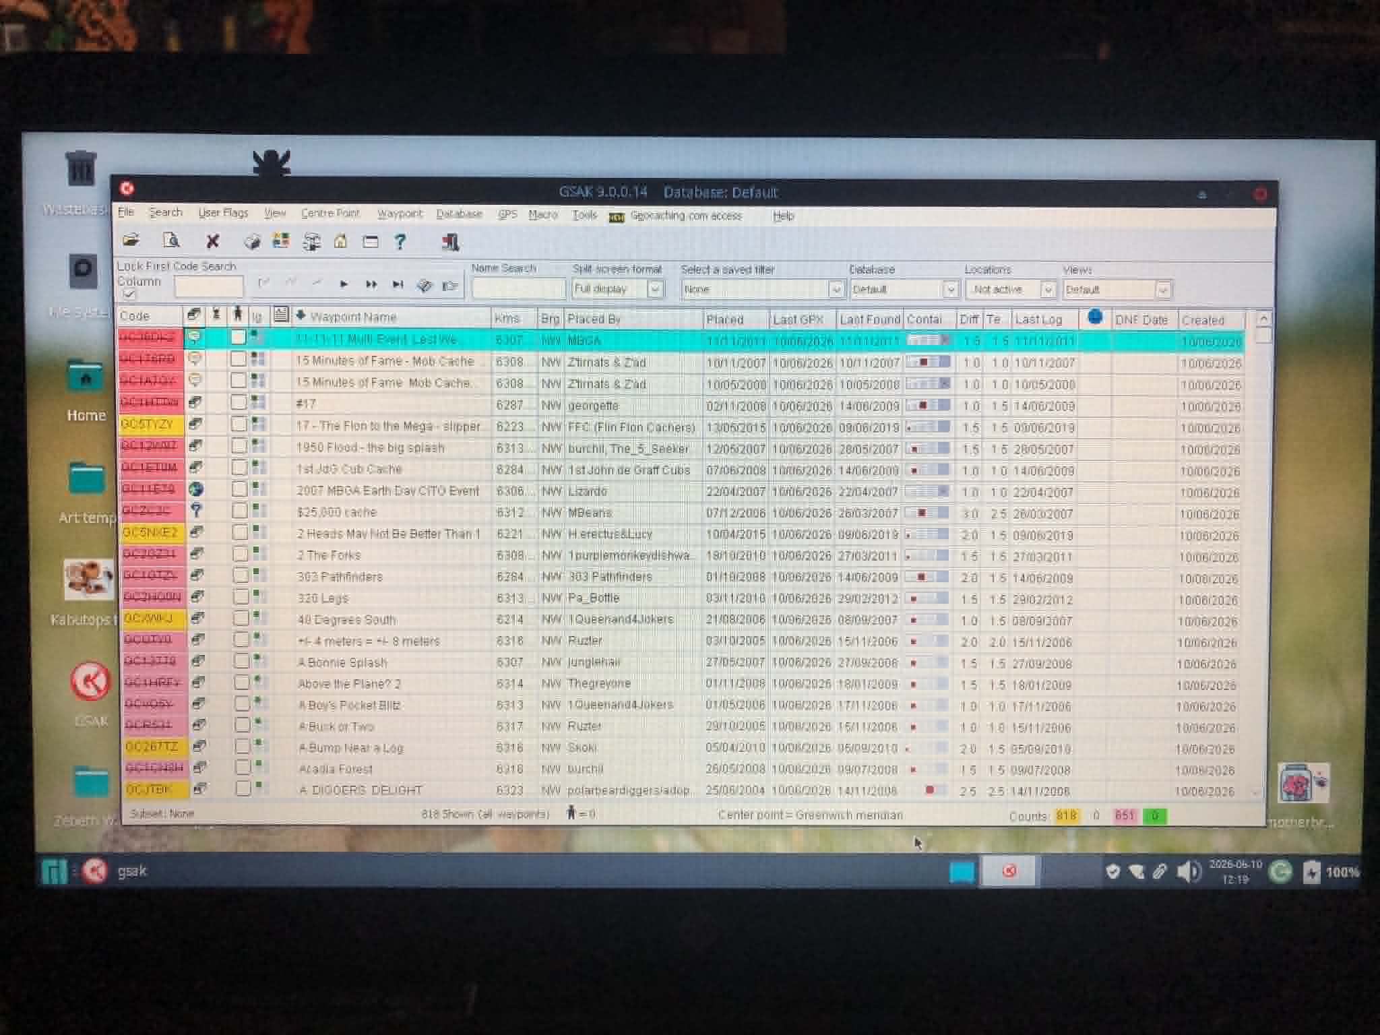Click the speech bubble icon in the MBGA row
The width and height of the screenshot is (1380, 1035).
194,337
